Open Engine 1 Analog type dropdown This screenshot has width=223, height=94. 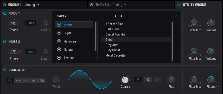(32, 5)
